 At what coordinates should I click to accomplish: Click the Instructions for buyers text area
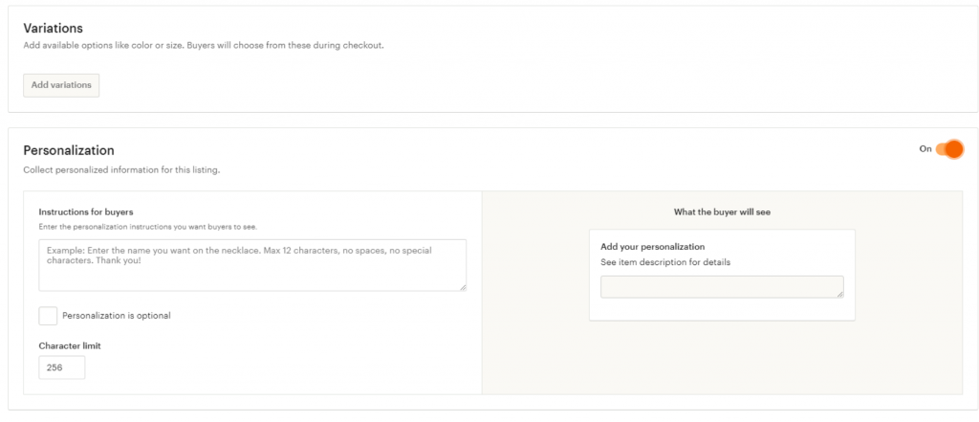[x=252, y=265]
